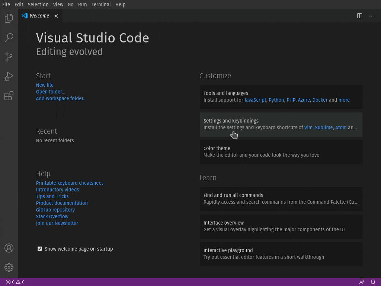Image resolution: width=381 pixels, height=286 pixels.
Task: Open the Terminal menu
Action: tap(101, 4)
